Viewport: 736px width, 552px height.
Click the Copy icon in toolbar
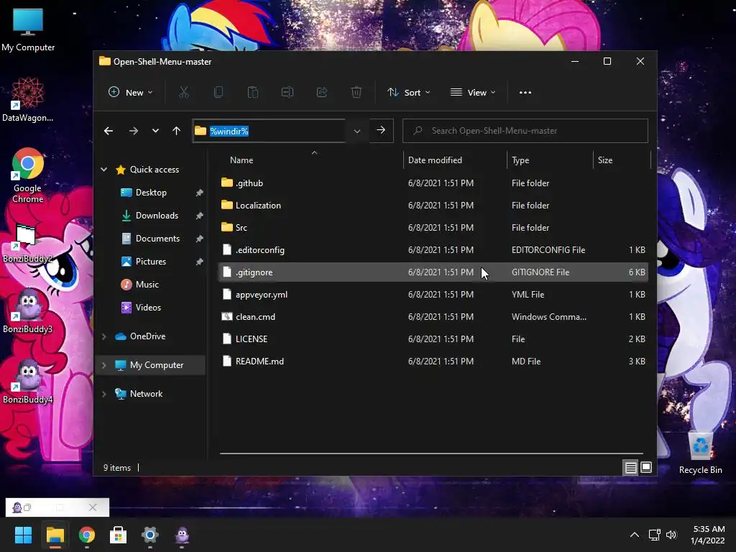point(218,93)
